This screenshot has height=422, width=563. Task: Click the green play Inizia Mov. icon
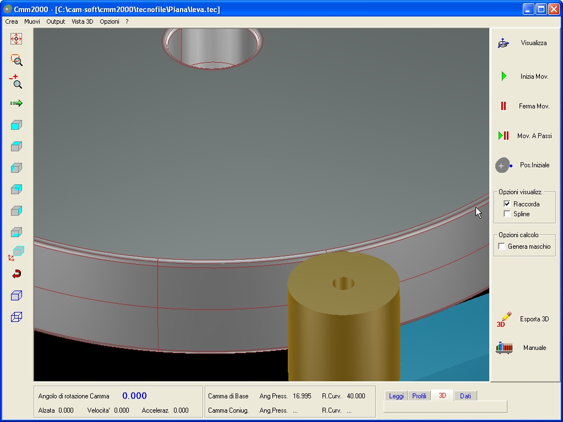(504, 76)
